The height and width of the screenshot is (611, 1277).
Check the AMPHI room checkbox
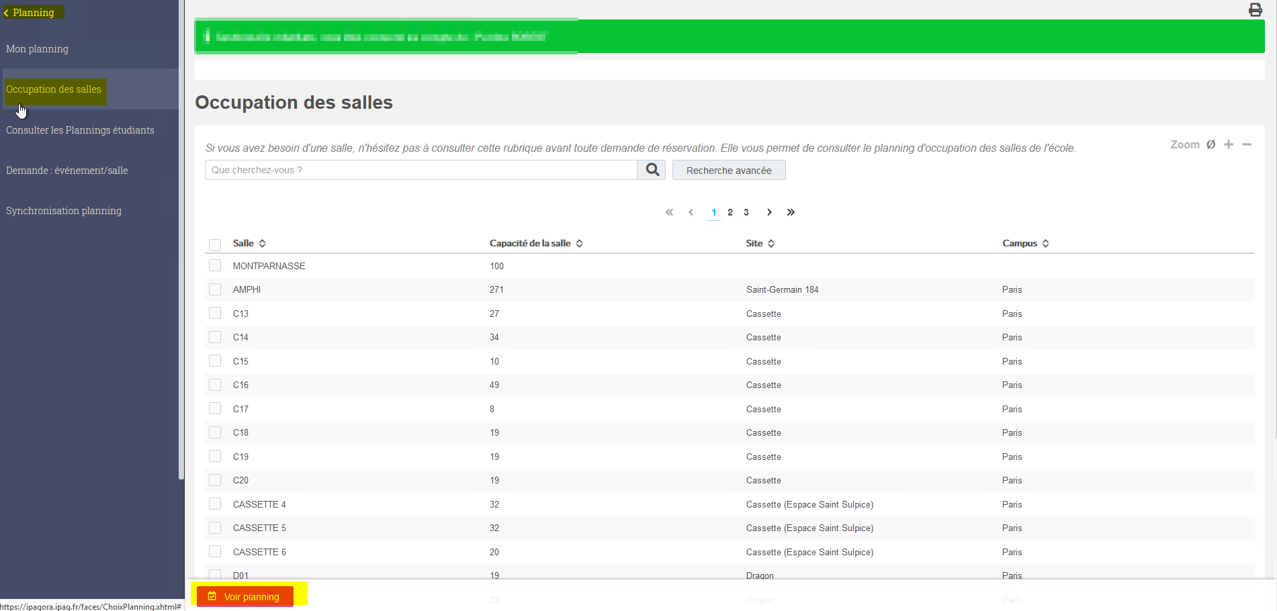coord(215,289)
